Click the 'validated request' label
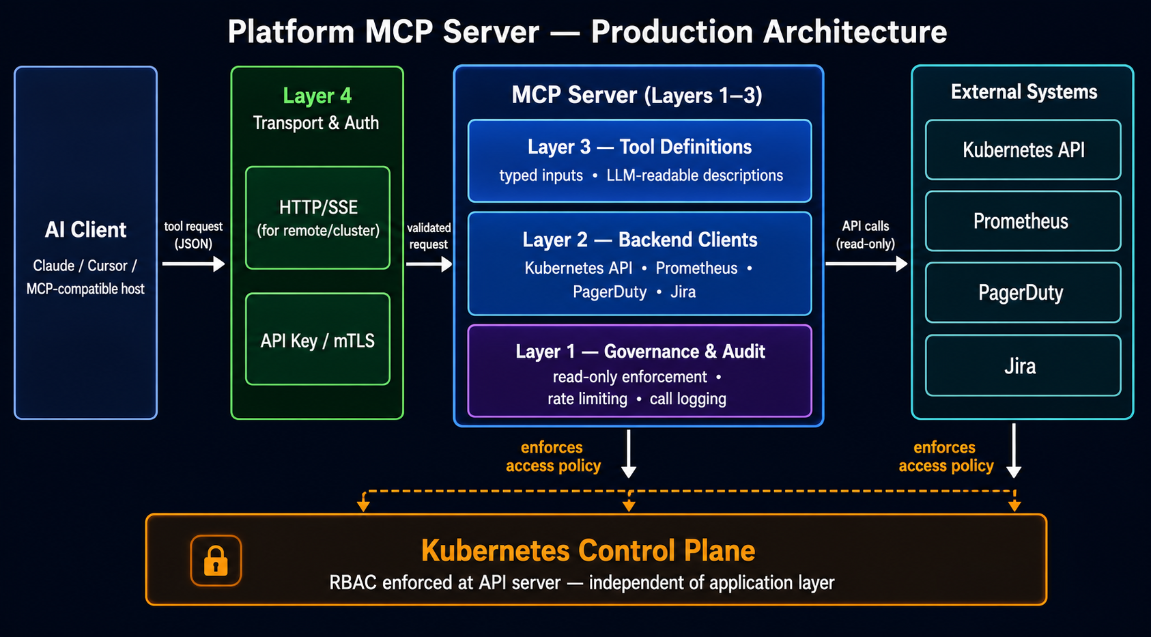This screenshot has height=637, width=1151. point(429,236)
